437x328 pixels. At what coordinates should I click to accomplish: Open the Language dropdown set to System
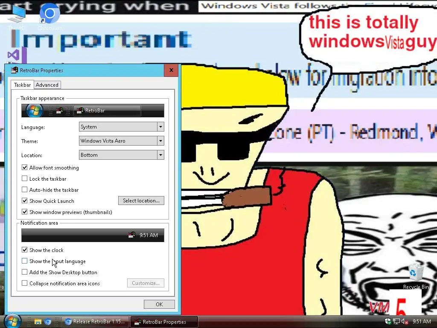coord(122,126)
